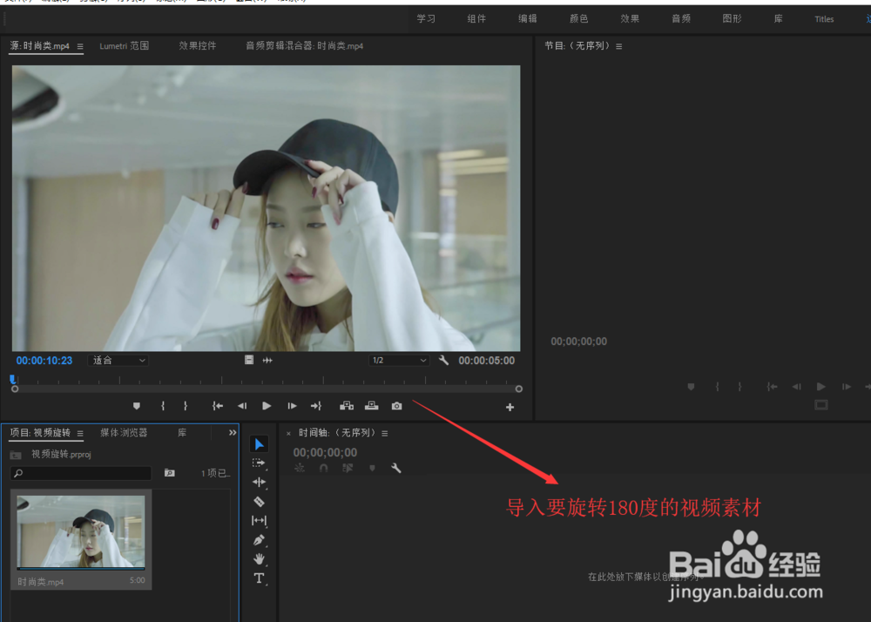
Task: Open the 颜色 workspace
Action: tap(579, 19)
